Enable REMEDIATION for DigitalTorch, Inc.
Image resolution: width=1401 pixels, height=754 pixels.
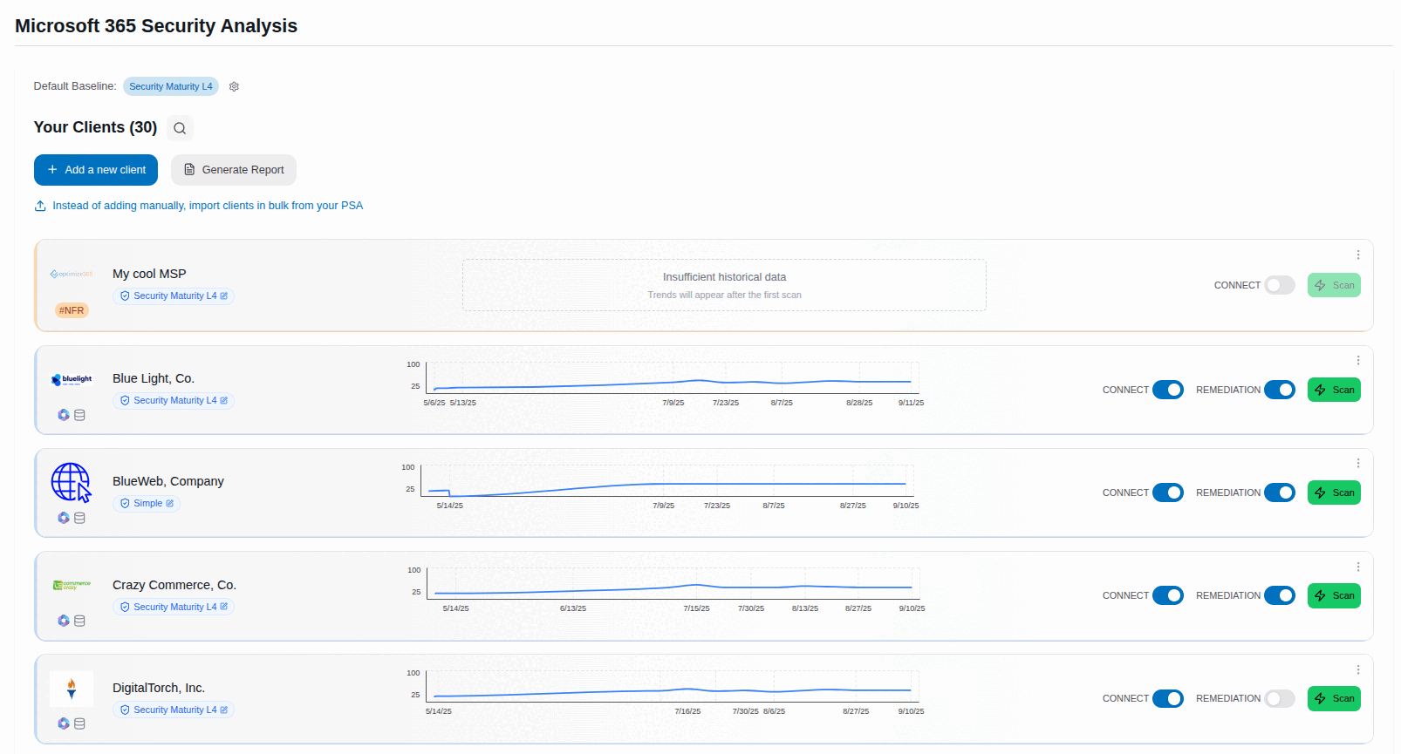click(1280, 698)
